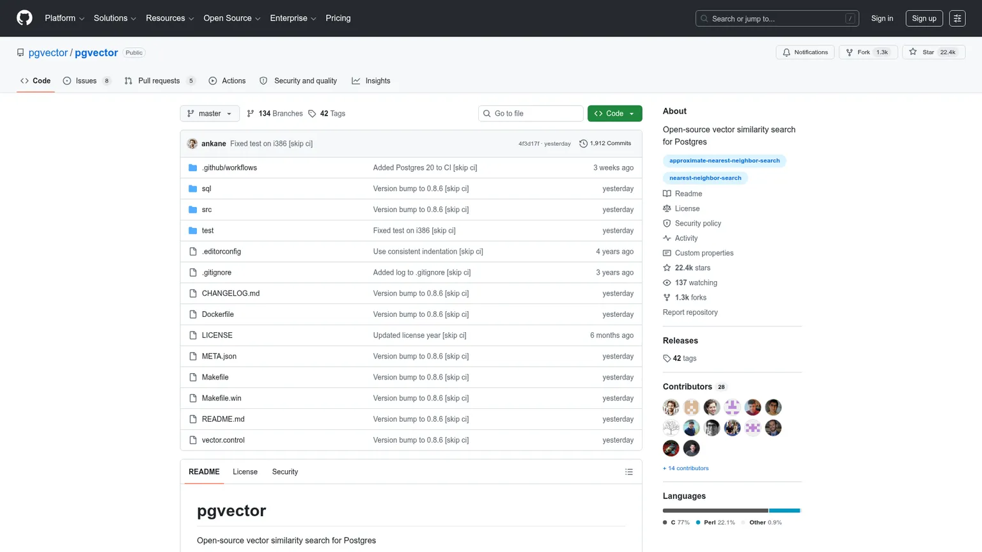Click the Search or jump to box
Screen dimensions: 982x552
[777, 19]
